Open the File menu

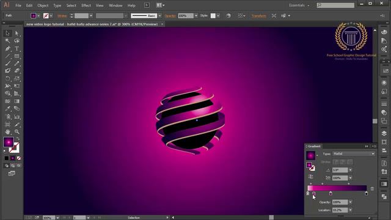(x=18, y=5)
